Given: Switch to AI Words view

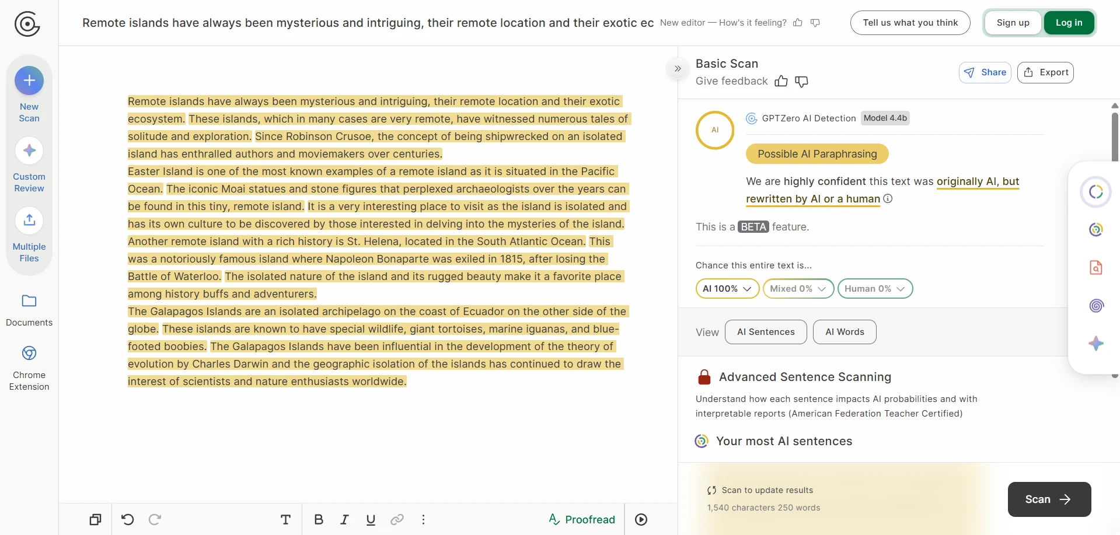Looking at the screenshot, I should click(x=844, y=332).
